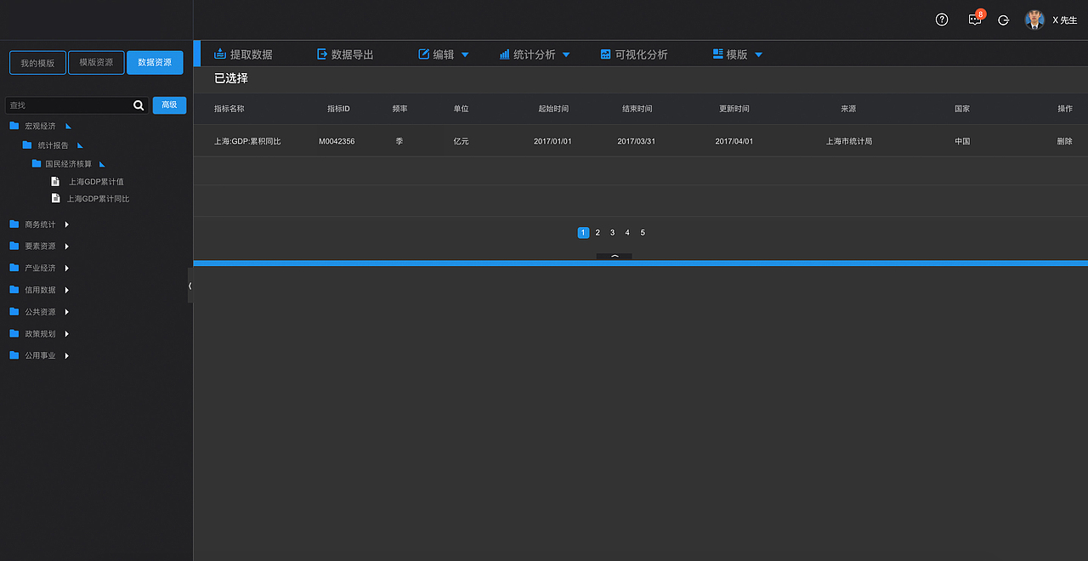Switch to 我的模版 tab
The height and width of the screenshot is (561, 1088).
coord(37,63)
